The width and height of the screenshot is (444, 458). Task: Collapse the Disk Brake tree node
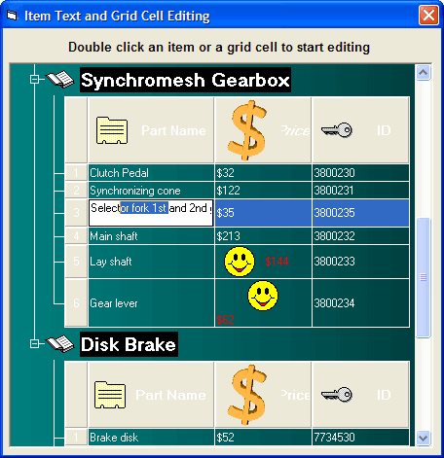(x=34, y=343)
